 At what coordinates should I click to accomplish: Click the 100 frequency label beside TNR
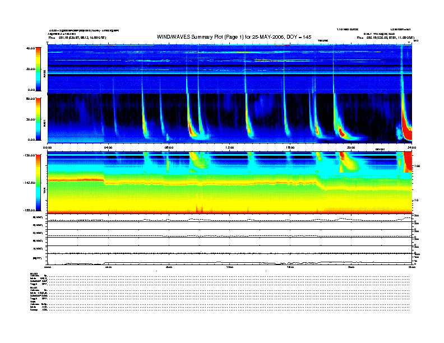[x=417, y=166]
